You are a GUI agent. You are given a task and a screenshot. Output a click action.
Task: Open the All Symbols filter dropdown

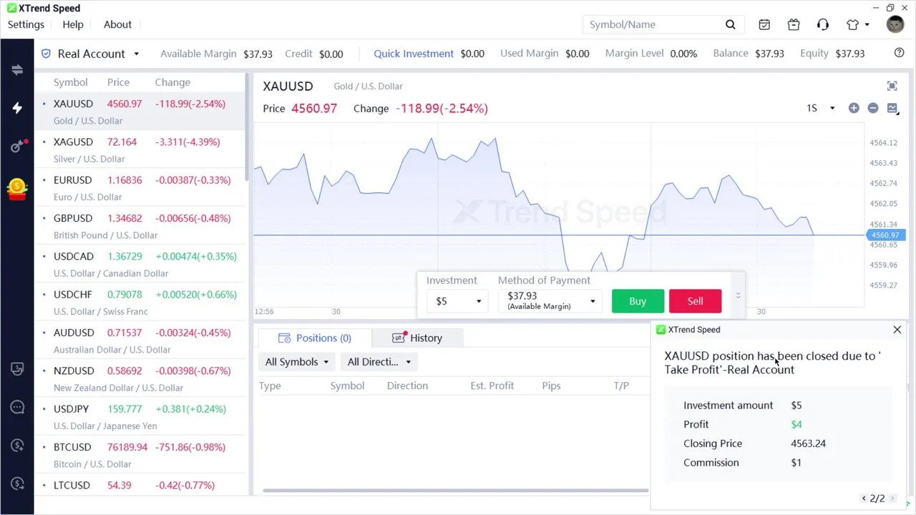point(297,362)
